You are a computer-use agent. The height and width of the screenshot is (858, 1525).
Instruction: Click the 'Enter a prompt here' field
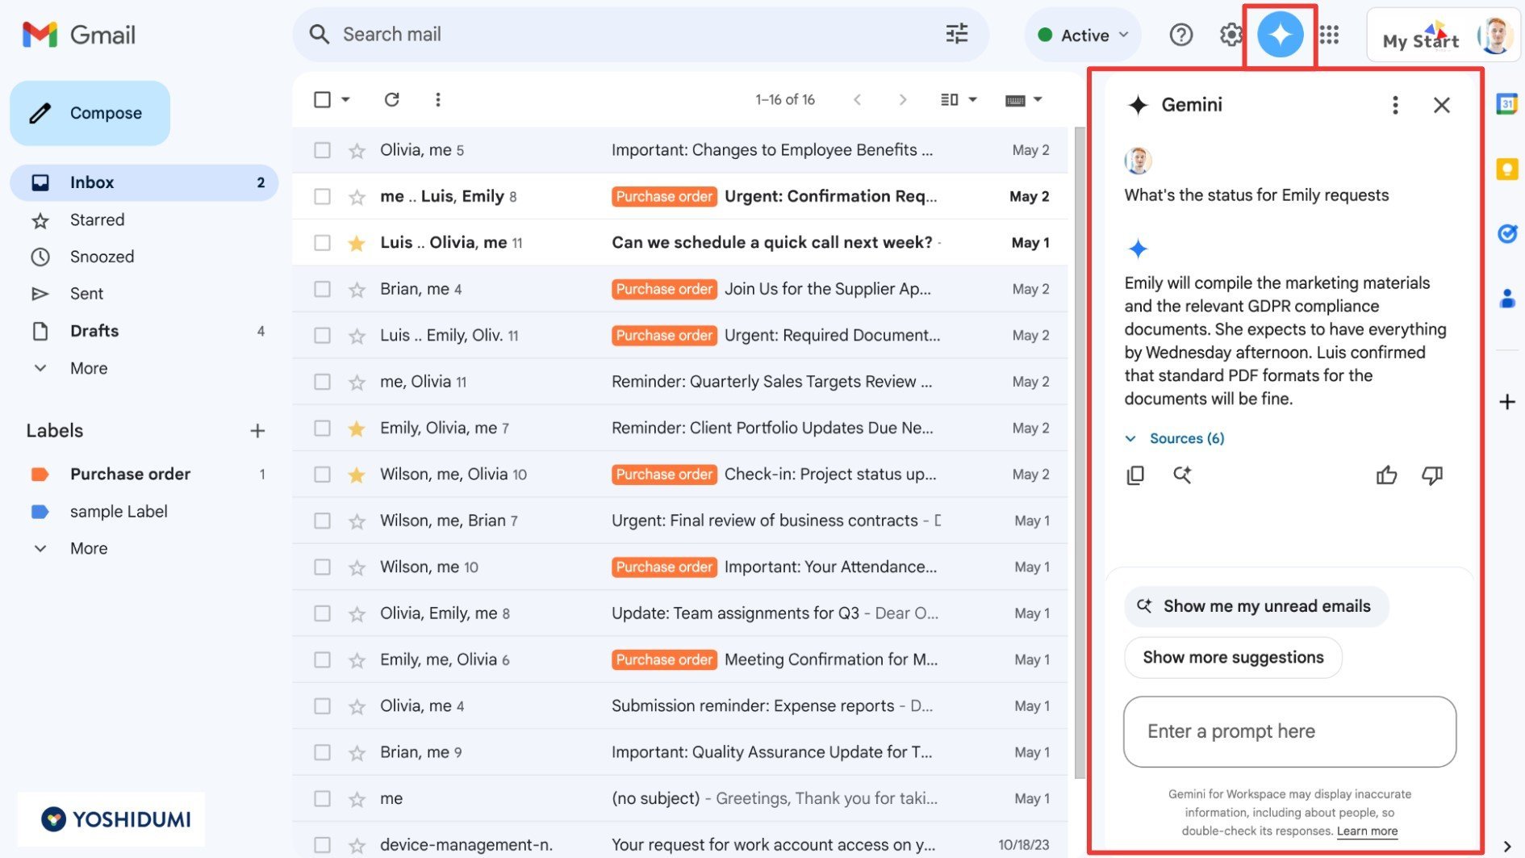click(1289, 731)
